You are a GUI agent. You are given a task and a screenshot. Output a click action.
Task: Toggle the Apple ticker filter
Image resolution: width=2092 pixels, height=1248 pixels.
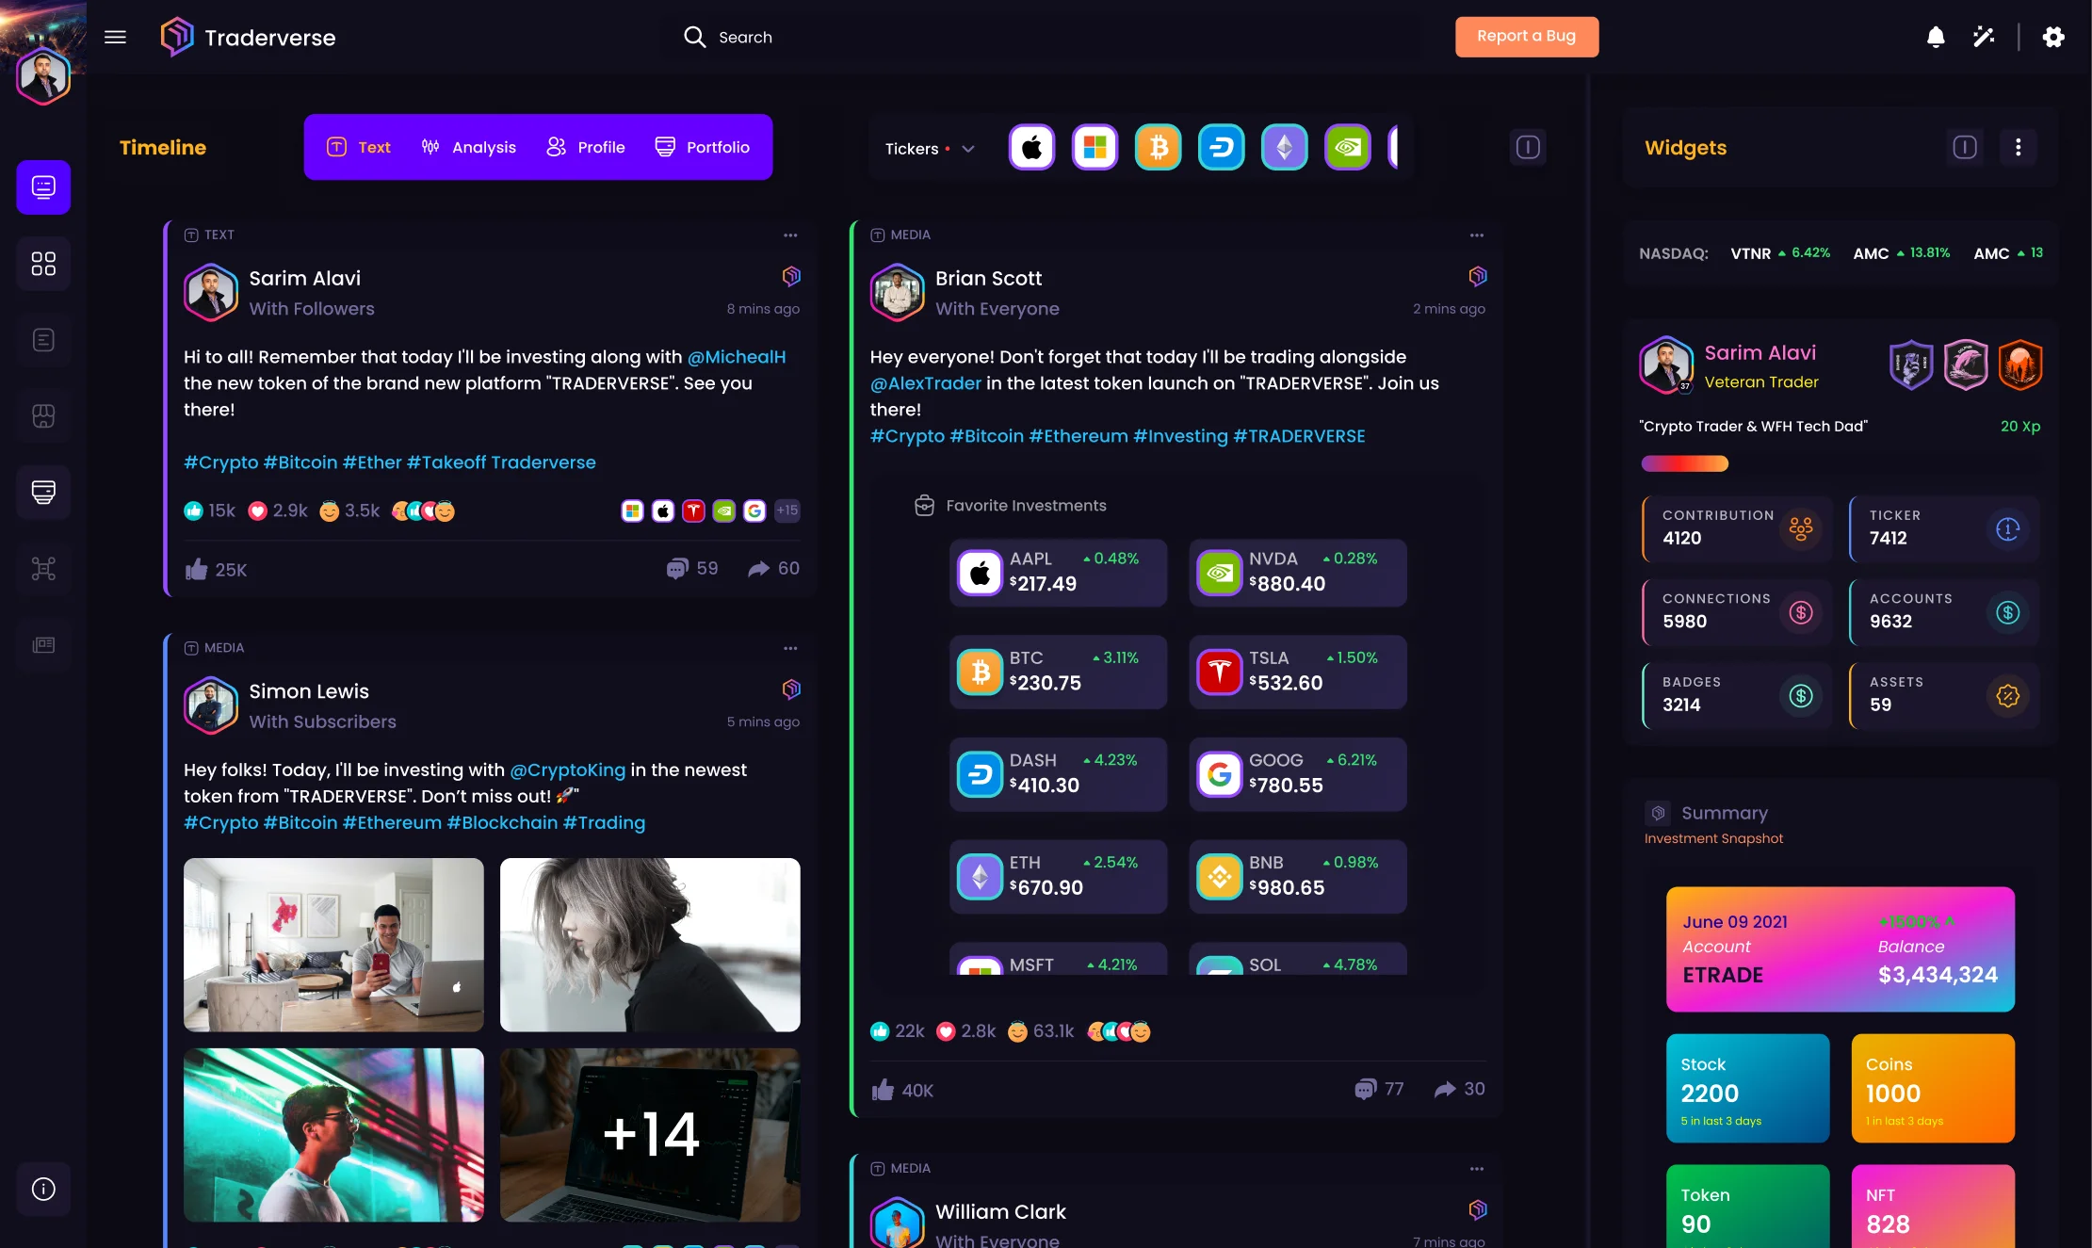[1031, 147]
